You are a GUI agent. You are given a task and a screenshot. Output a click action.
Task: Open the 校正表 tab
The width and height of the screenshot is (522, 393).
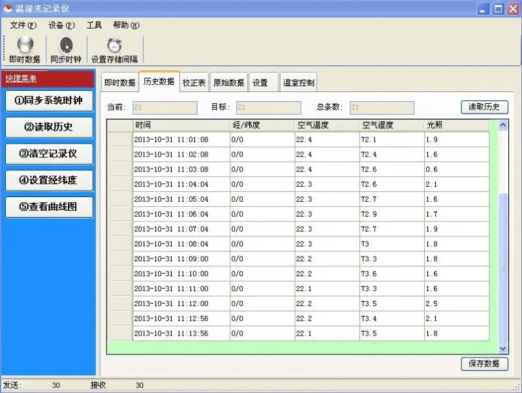(x=194, y=82)
